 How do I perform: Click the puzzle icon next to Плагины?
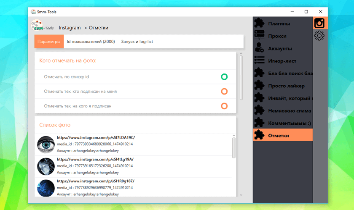point(260,24)
